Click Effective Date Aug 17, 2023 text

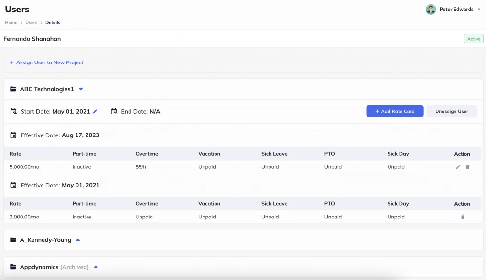tap(60, 135)
